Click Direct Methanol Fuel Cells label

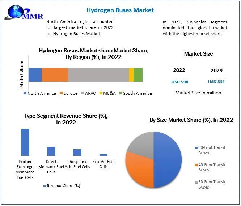point(51,167)
